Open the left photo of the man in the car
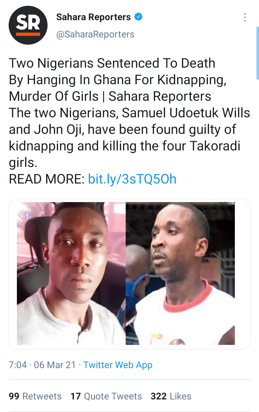 click(71, 273)
